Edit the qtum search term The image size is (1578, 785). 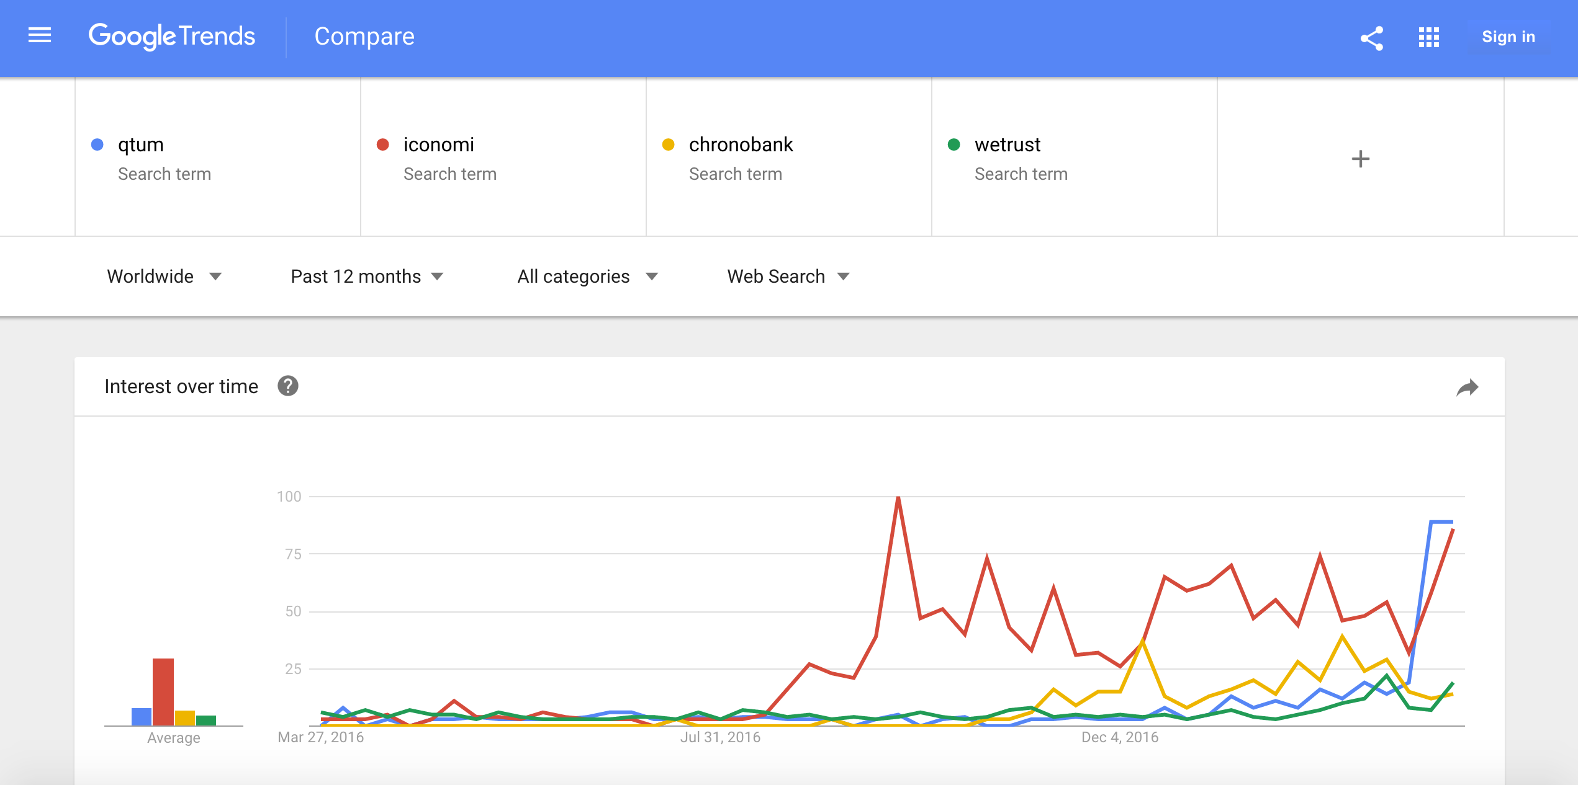pos(217,157)
